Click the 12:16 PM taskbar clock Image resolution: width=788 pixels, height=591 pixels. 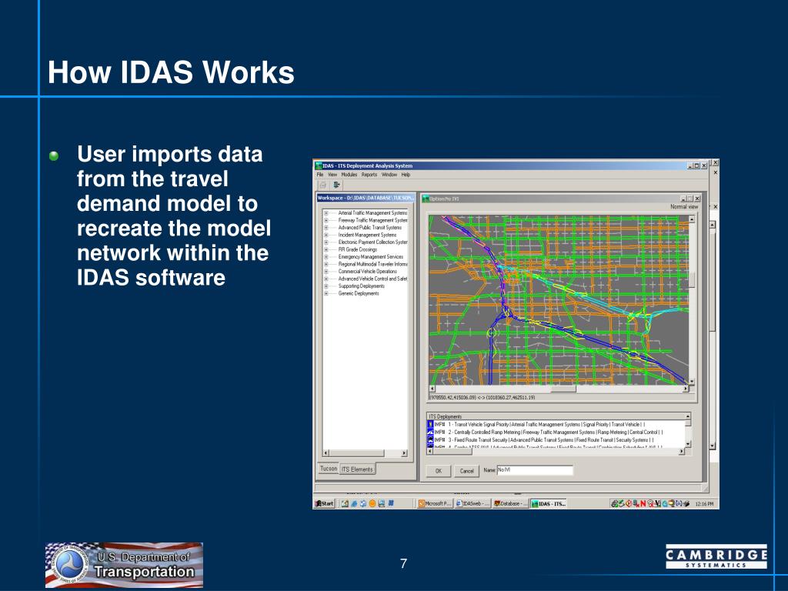(x=704, y=503)
